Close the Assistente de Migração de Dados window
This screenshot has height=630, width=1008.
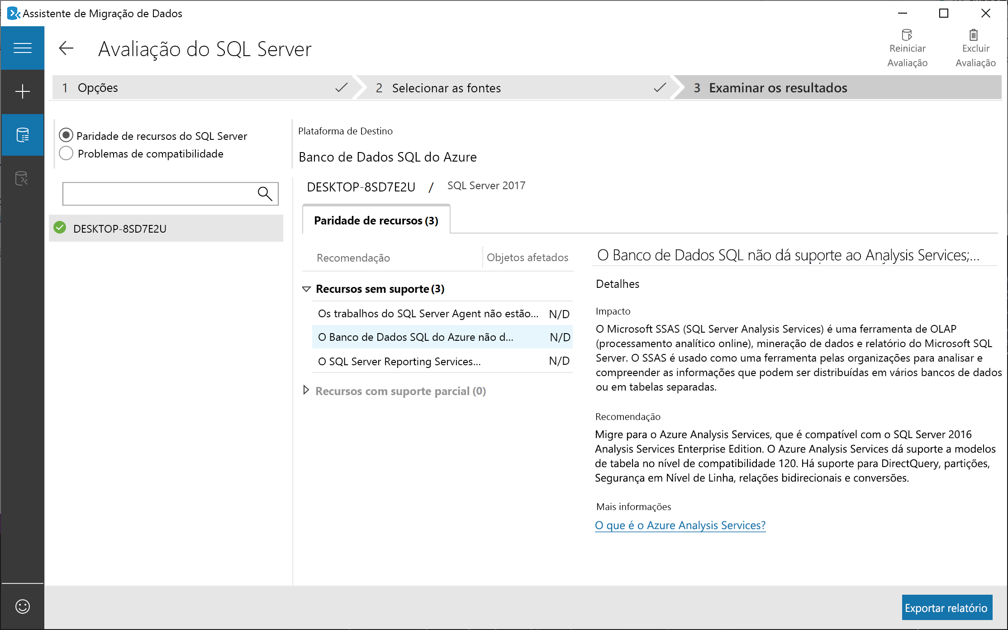pos(985,13)
